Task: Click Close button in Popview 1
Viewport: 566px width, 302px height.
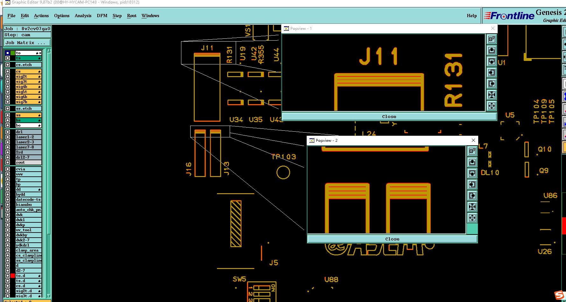Action: (389, 117)
